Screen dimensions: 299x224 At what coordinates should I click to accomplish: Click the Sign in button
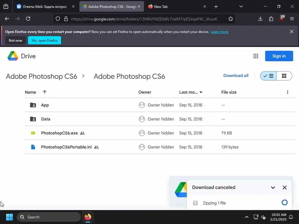279,56
